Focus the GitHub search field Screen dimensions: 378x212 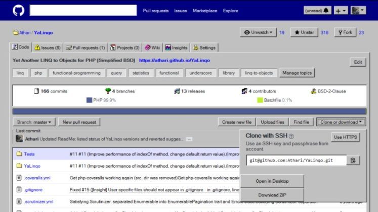(x=83, y=10)
